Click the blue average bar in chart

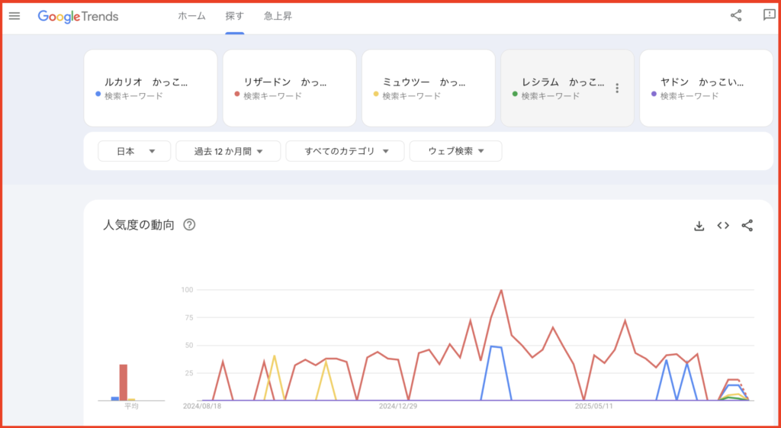point(114,398)
